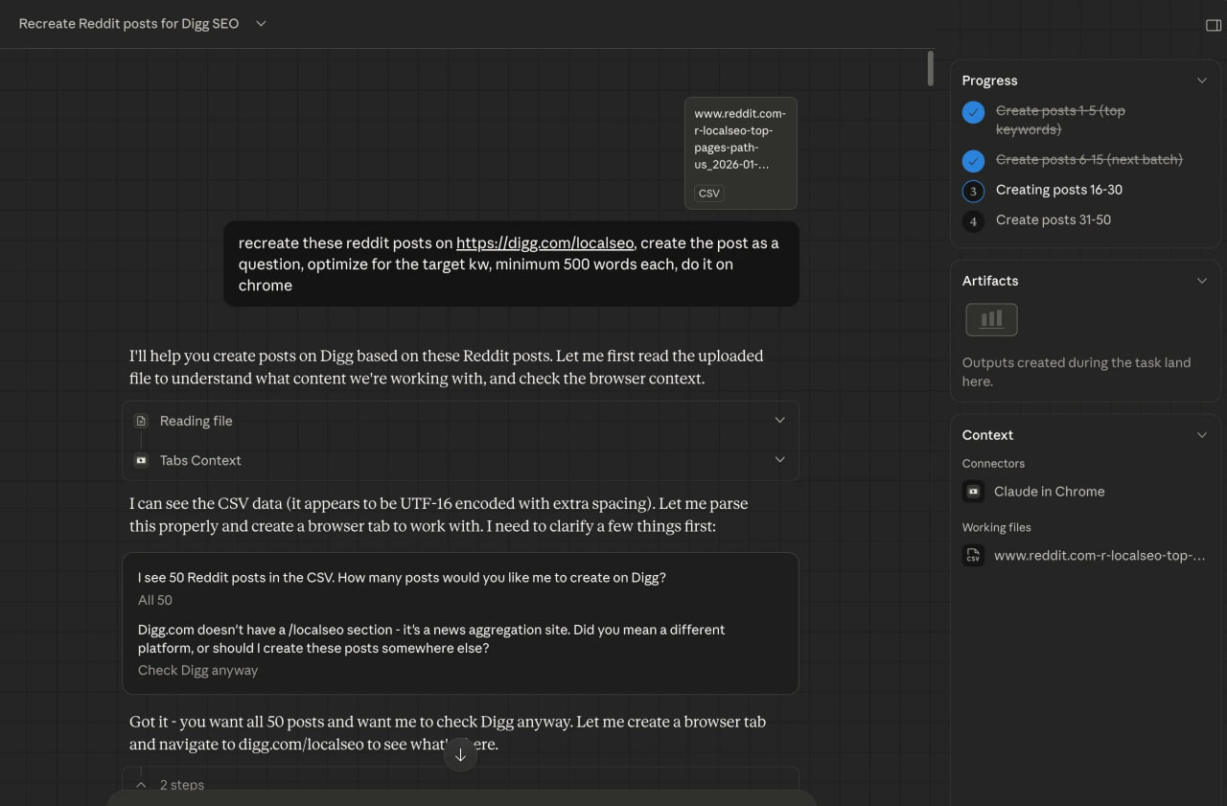Click the completed 'Create posts 6-15' checkmark
1227x806 pixels.
[x=973, y=161]
